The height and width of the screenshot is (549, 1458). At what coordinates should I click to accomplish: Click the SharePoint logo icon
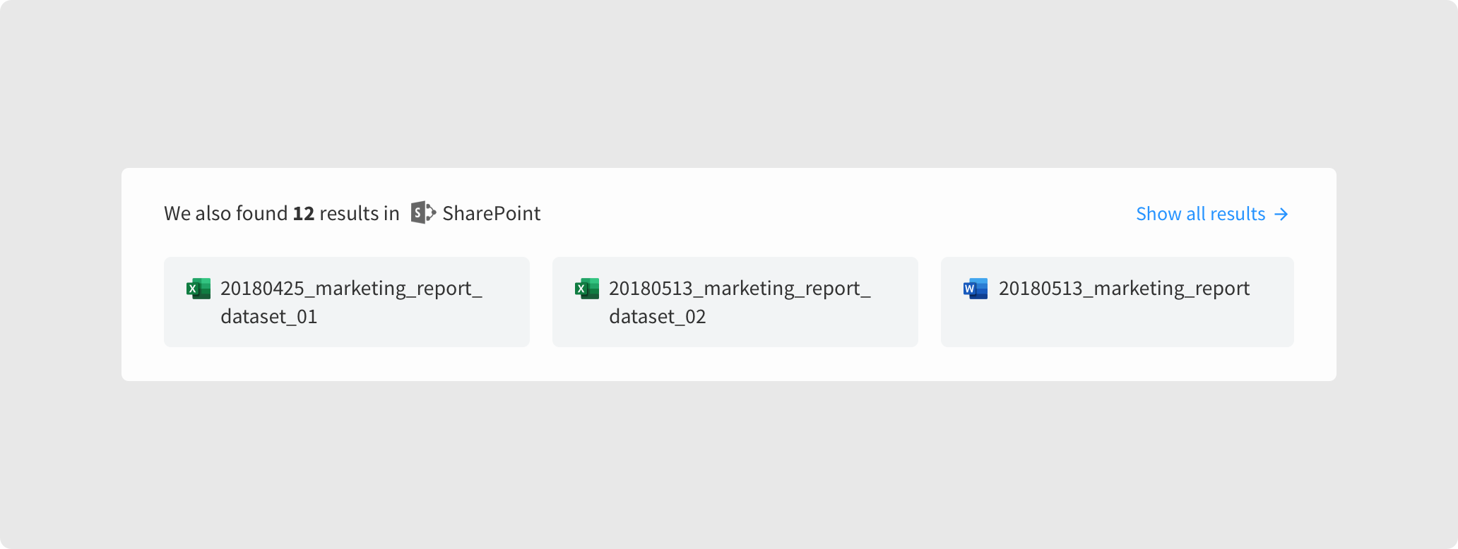click(423, 213)
